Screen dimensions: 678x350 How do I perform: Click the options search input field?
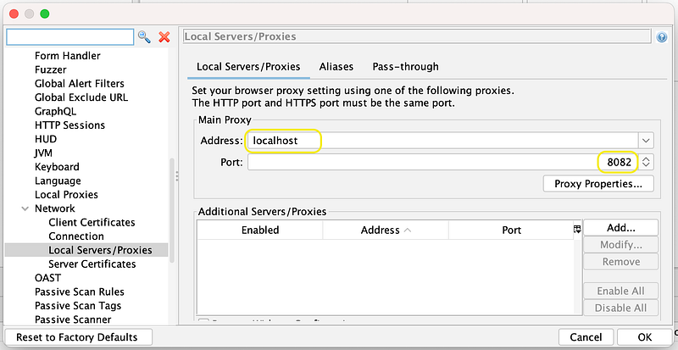tap(70, 37)
